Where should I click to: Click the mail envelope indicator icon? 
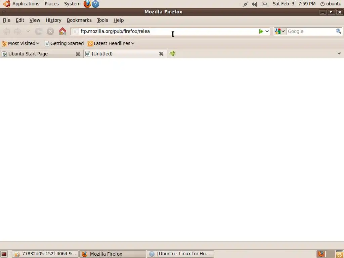(265, 4)
